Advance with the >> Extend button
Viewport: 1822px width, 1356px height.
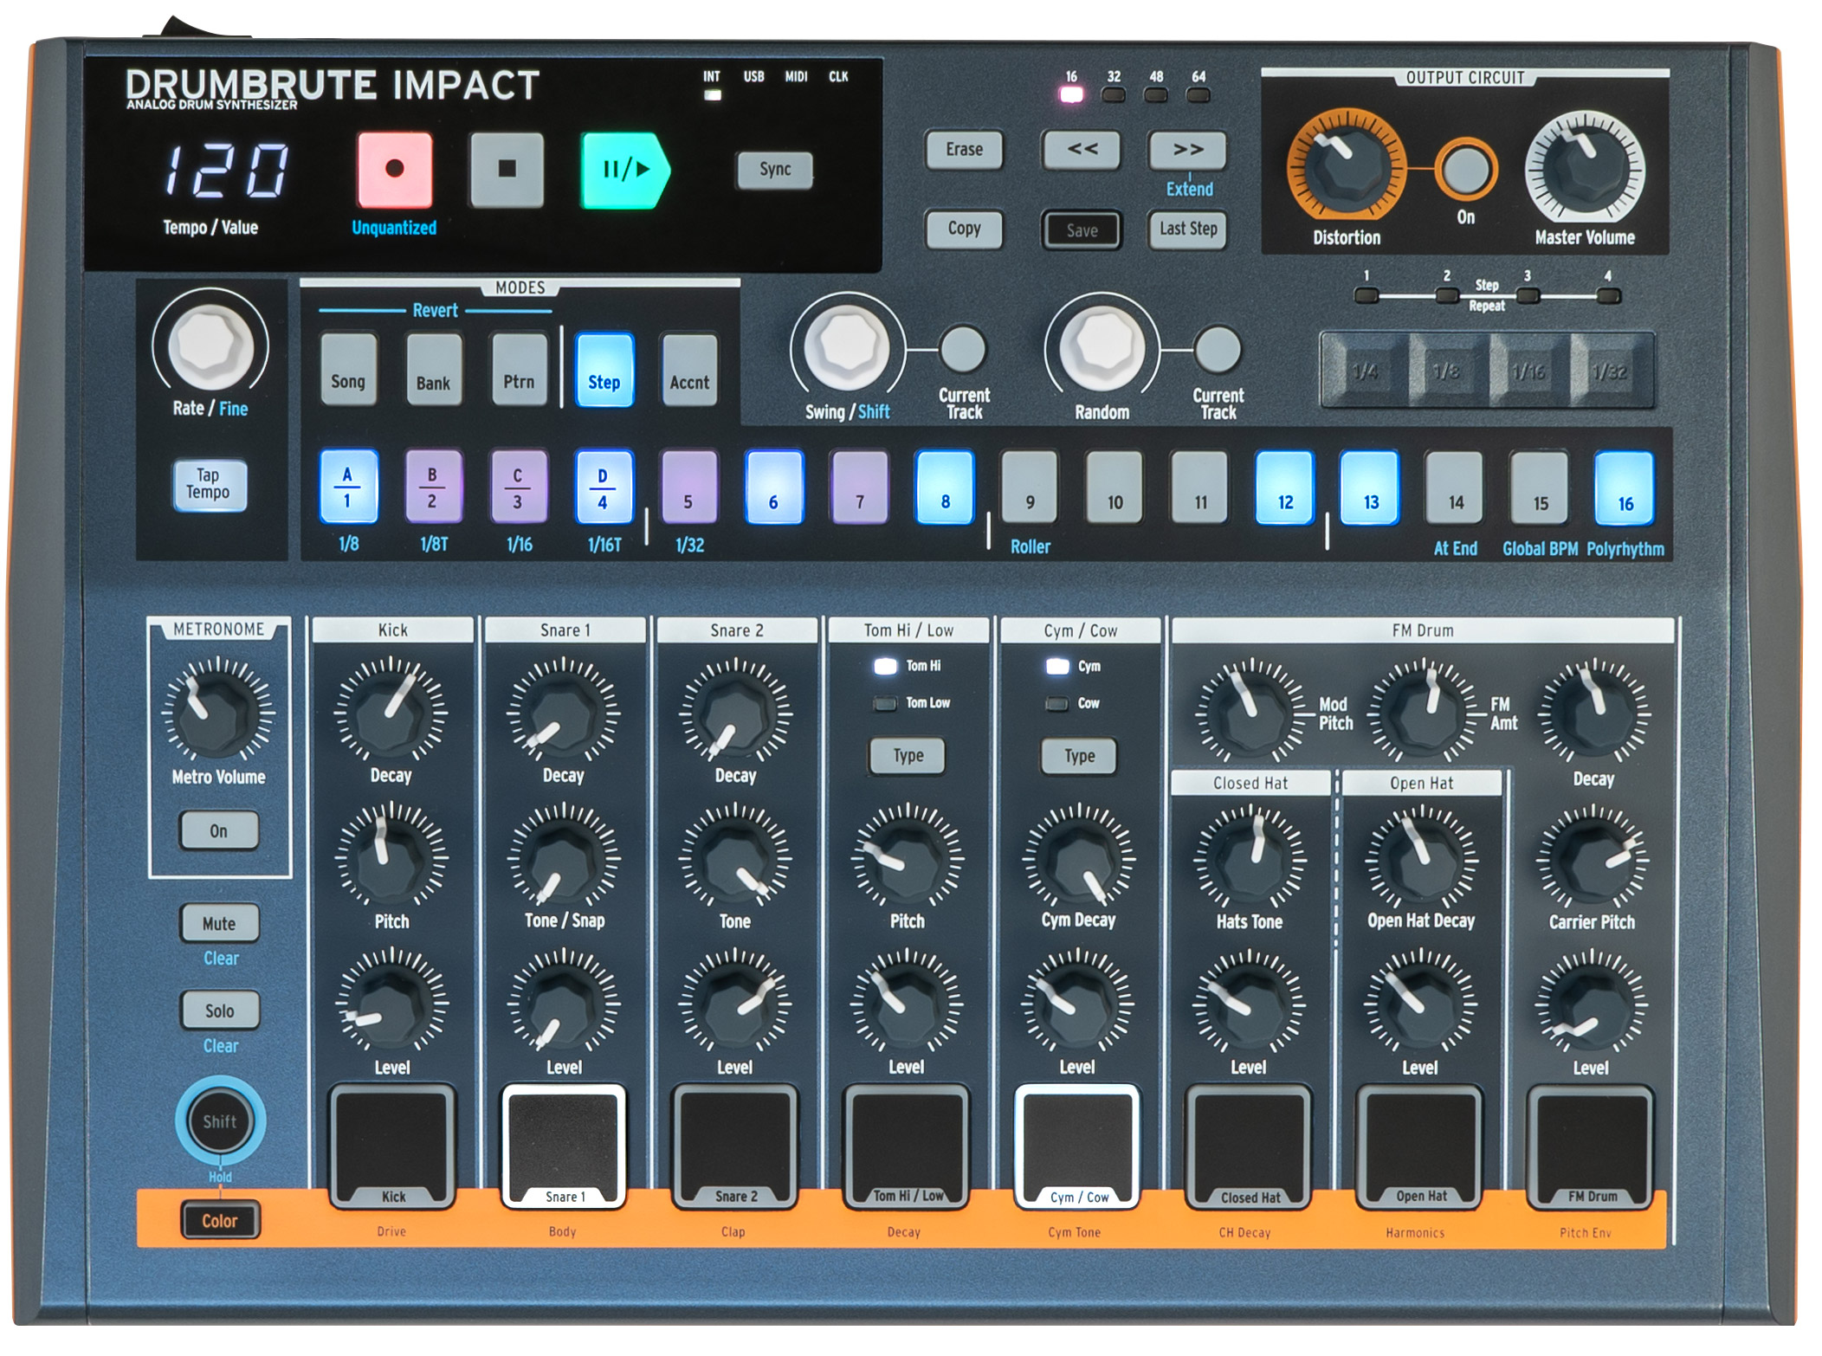coord(1188,150)
